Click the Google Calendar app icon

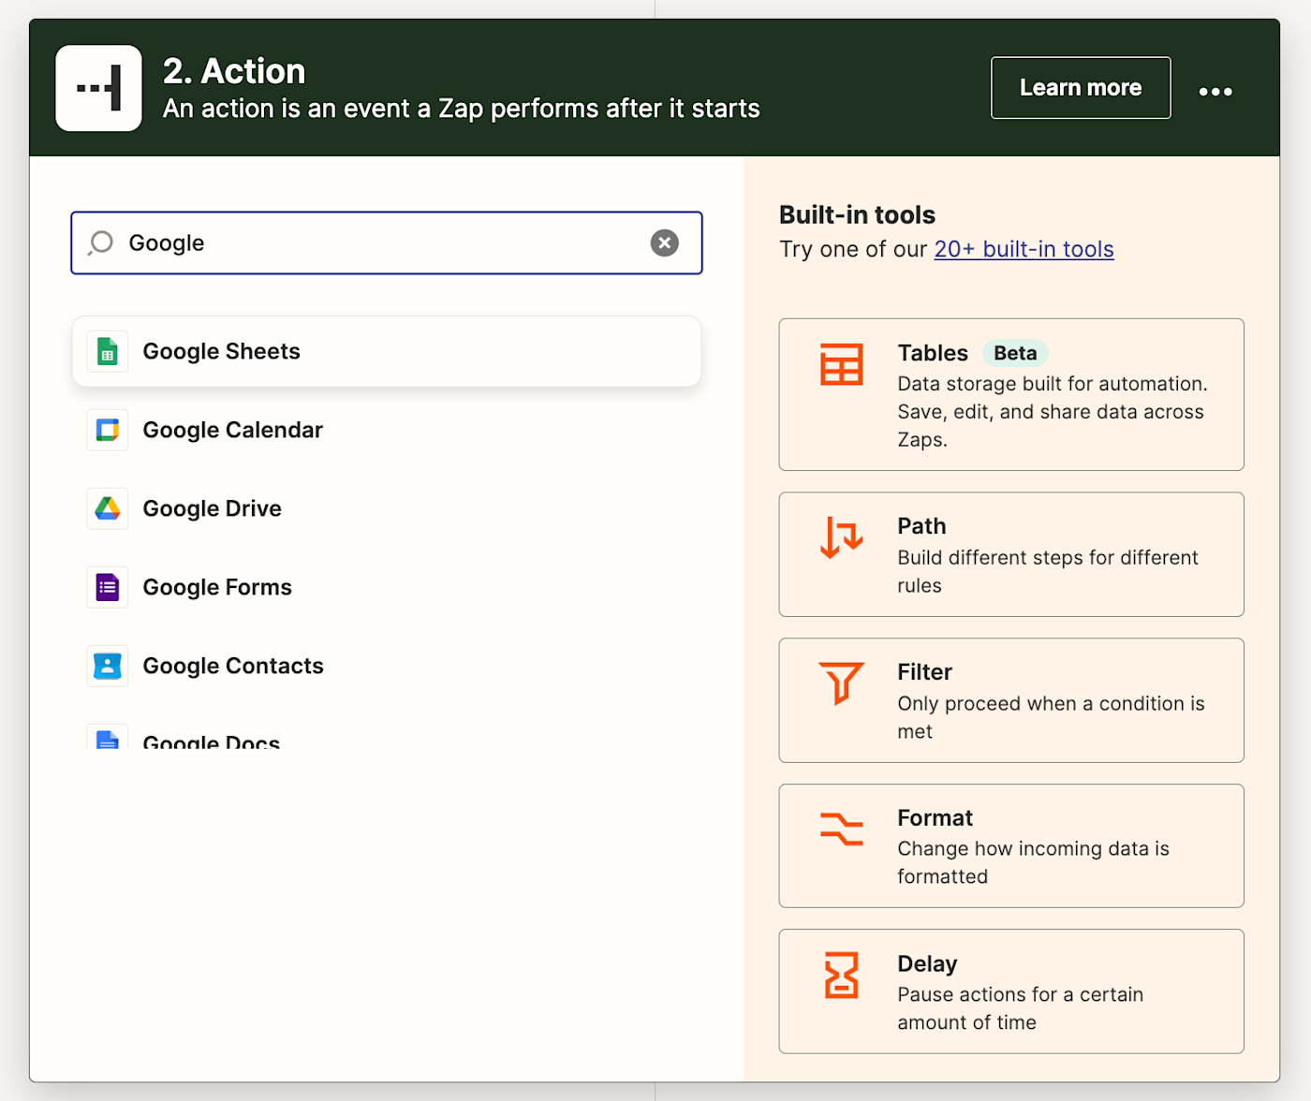point(108,431)
